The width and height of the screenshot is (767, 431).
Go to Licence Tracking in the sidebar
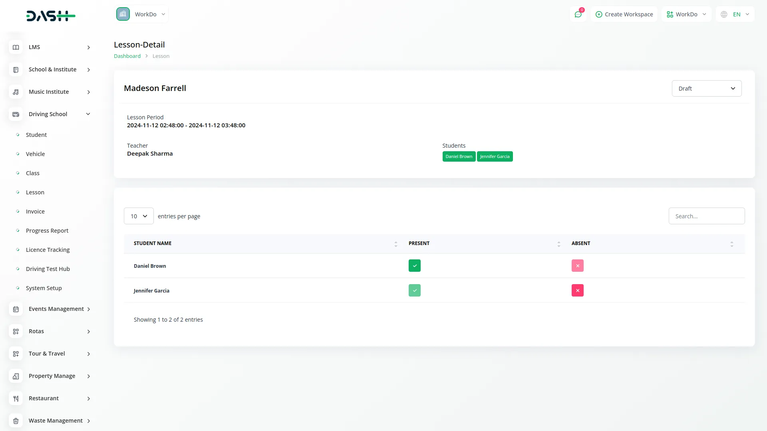48,250
